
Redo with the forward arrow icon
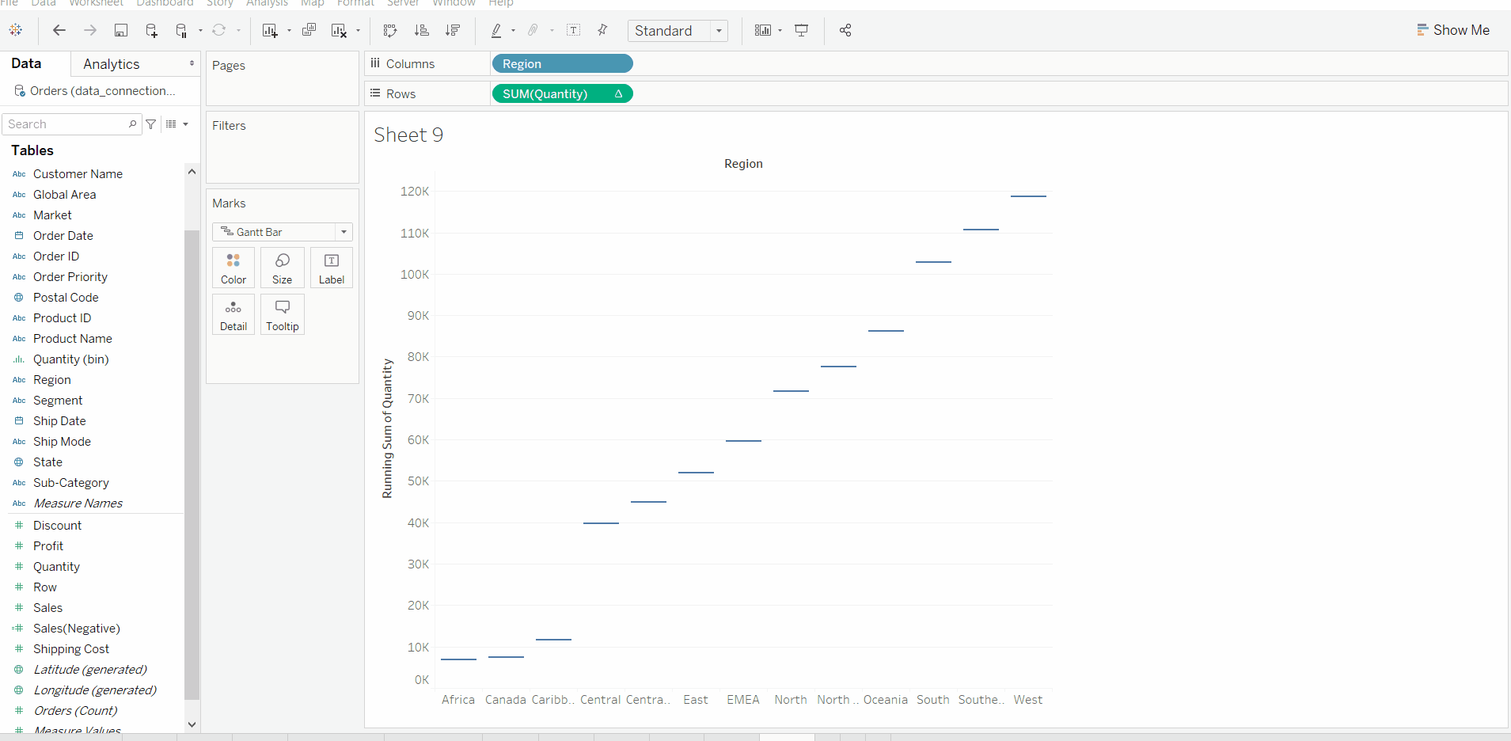pos(90,30)
